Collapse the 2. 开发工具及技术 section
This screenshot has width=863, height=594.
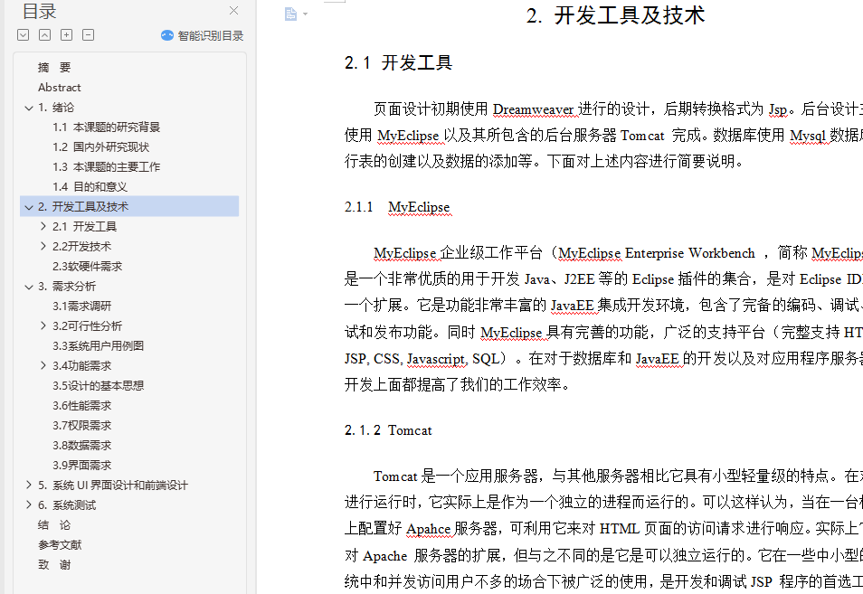[29, 207]
